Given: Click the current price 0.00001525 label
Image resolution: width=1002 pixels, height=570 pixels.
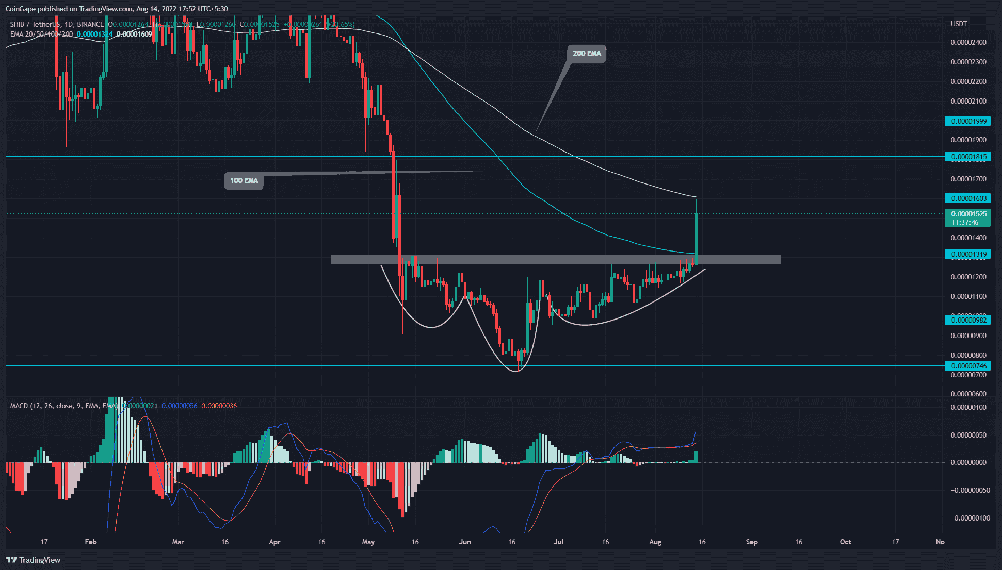Looking at the screenshot, I should point(967,218).
